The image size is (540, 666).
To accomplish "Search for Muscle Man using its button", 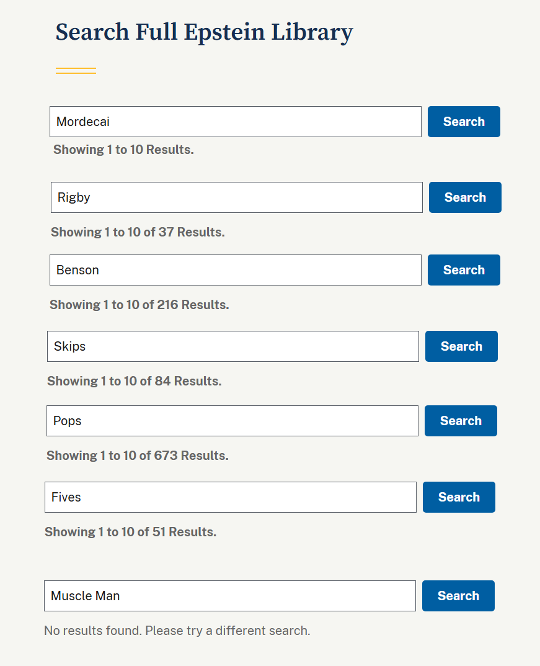I will click(458, 596).
